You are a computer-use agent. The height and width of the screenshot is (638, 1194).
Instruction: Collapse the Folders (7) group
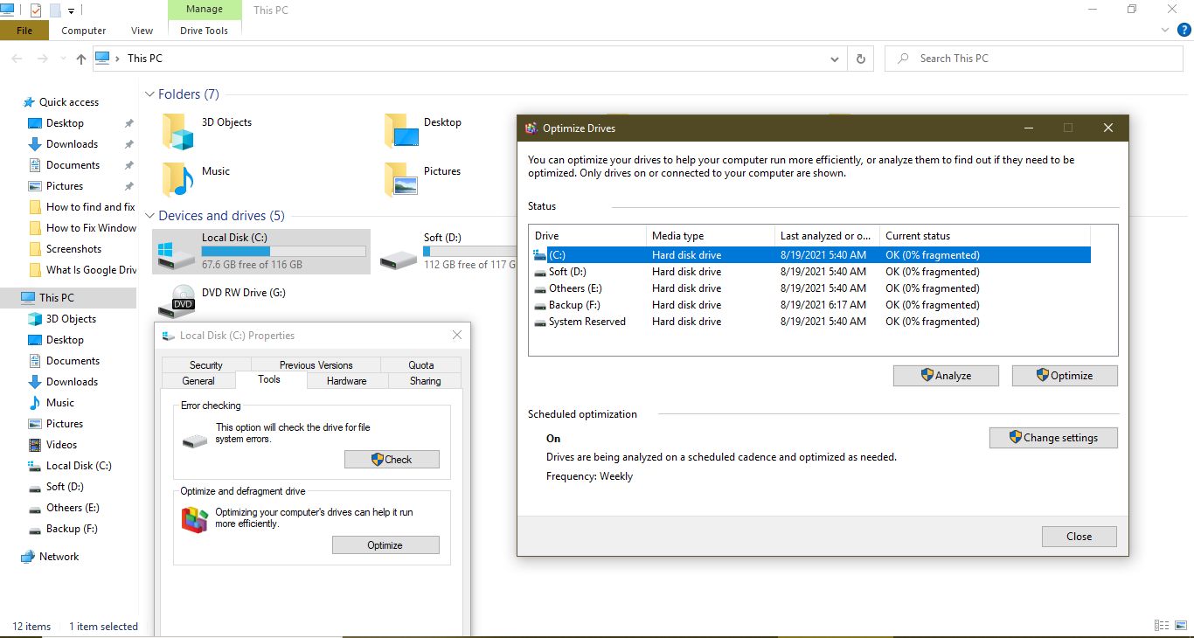(149, 94)
